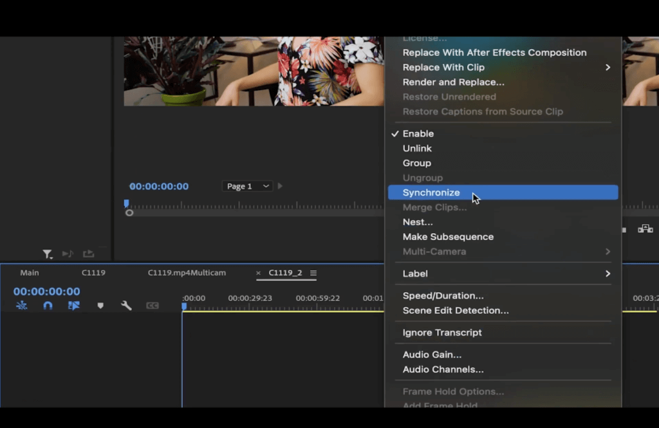
Task: Click the play arrow beside the Page 1 dropdown
Action: click(279, 185)
